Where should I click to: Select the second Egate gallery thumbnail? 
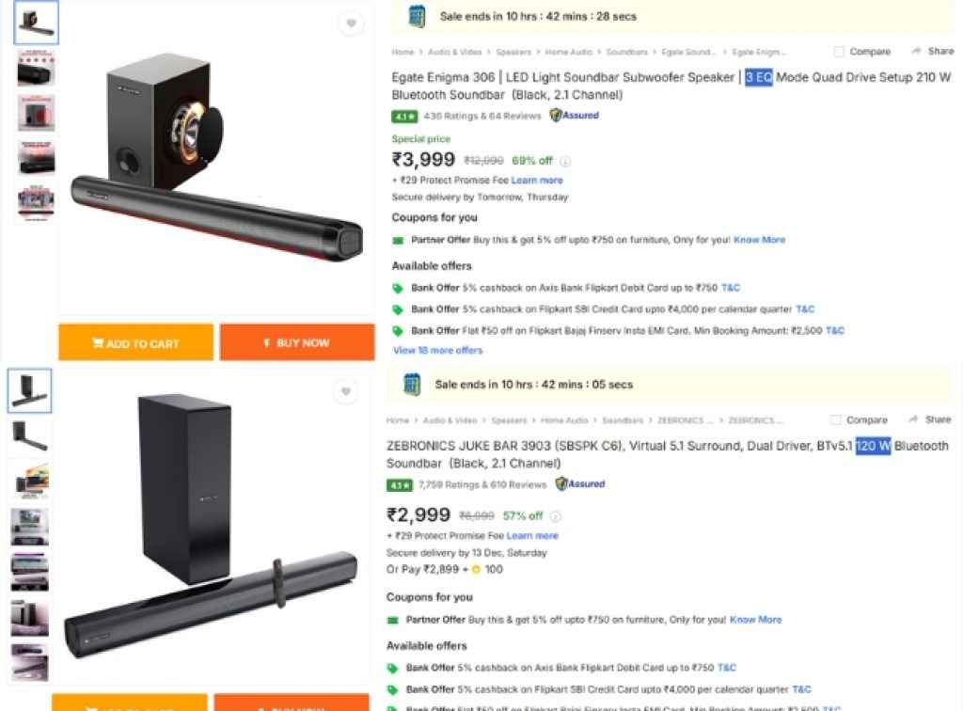(x=34, y=67)
